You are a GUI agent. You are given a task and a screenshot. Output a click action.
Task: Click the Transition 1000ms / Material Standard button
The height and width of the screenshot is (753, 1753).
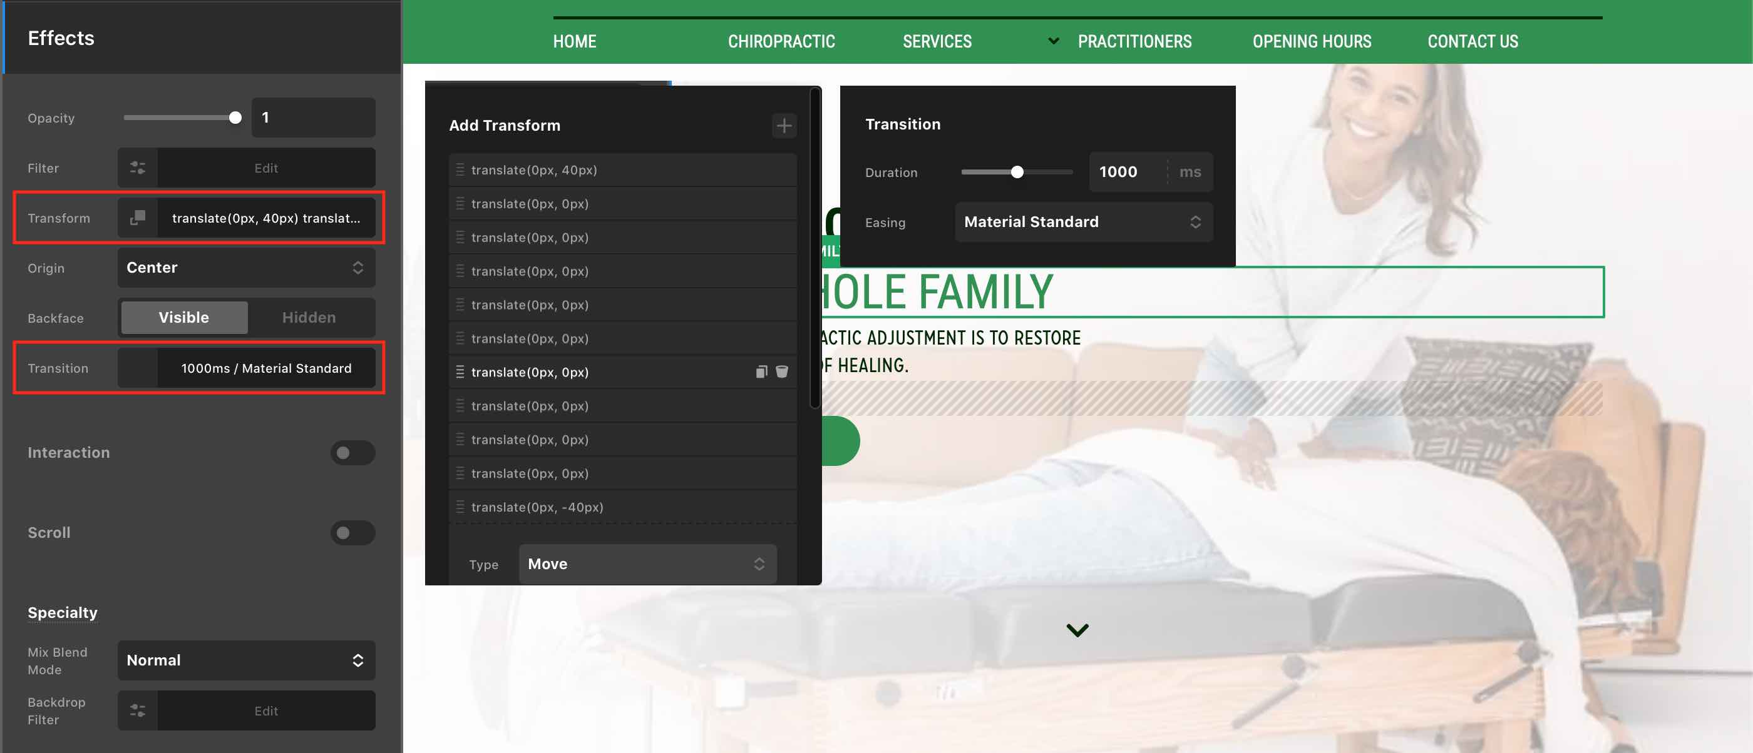265,368
